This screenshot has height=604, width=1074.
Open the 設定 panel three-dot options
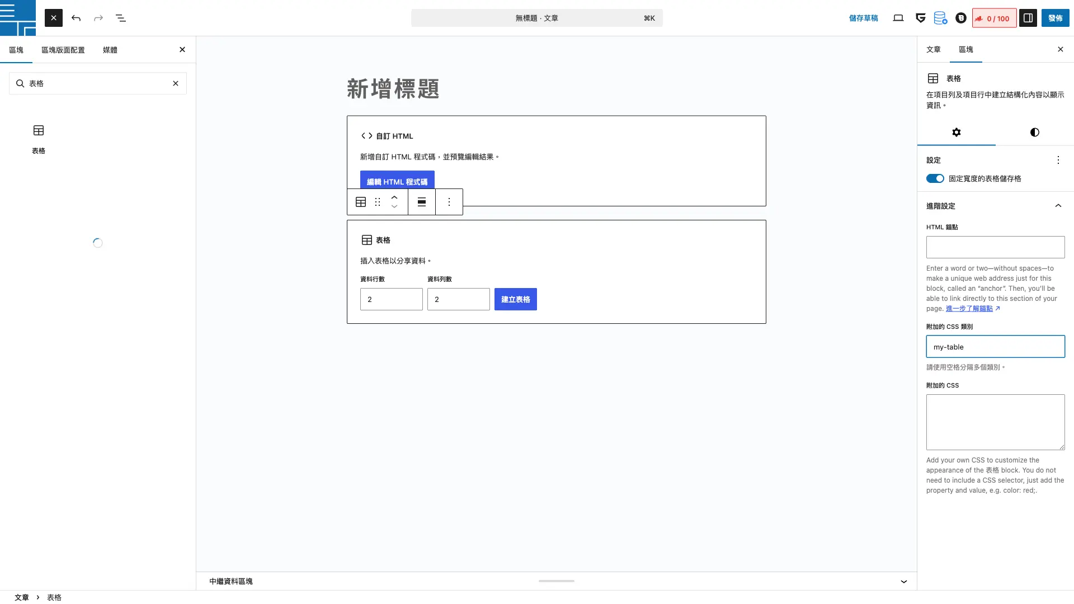1058,160
